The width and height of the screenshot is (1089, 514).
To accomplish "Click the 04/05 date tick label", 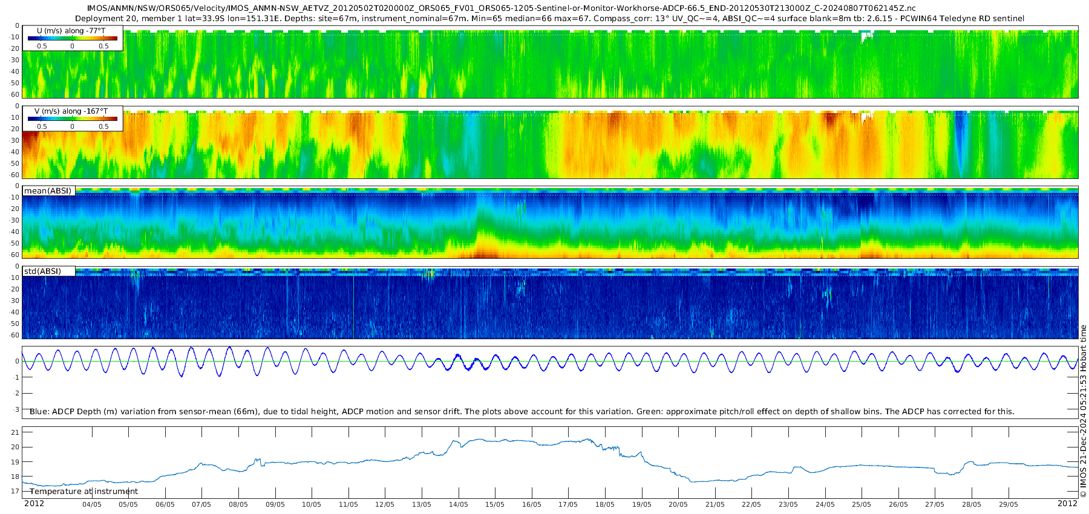I will tap(91, 504).
